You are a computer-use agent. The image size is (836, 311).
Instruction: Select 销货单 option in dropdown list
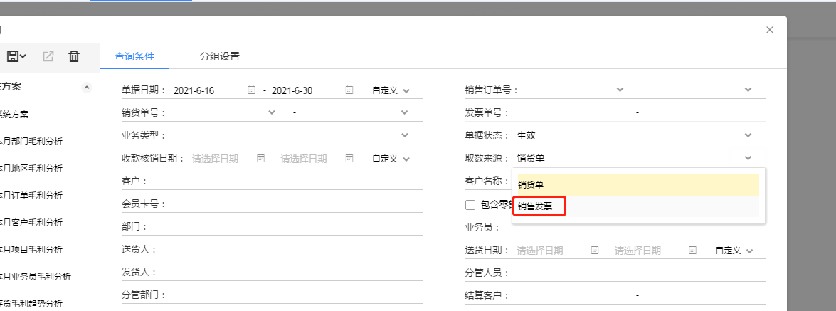point(638,184)
